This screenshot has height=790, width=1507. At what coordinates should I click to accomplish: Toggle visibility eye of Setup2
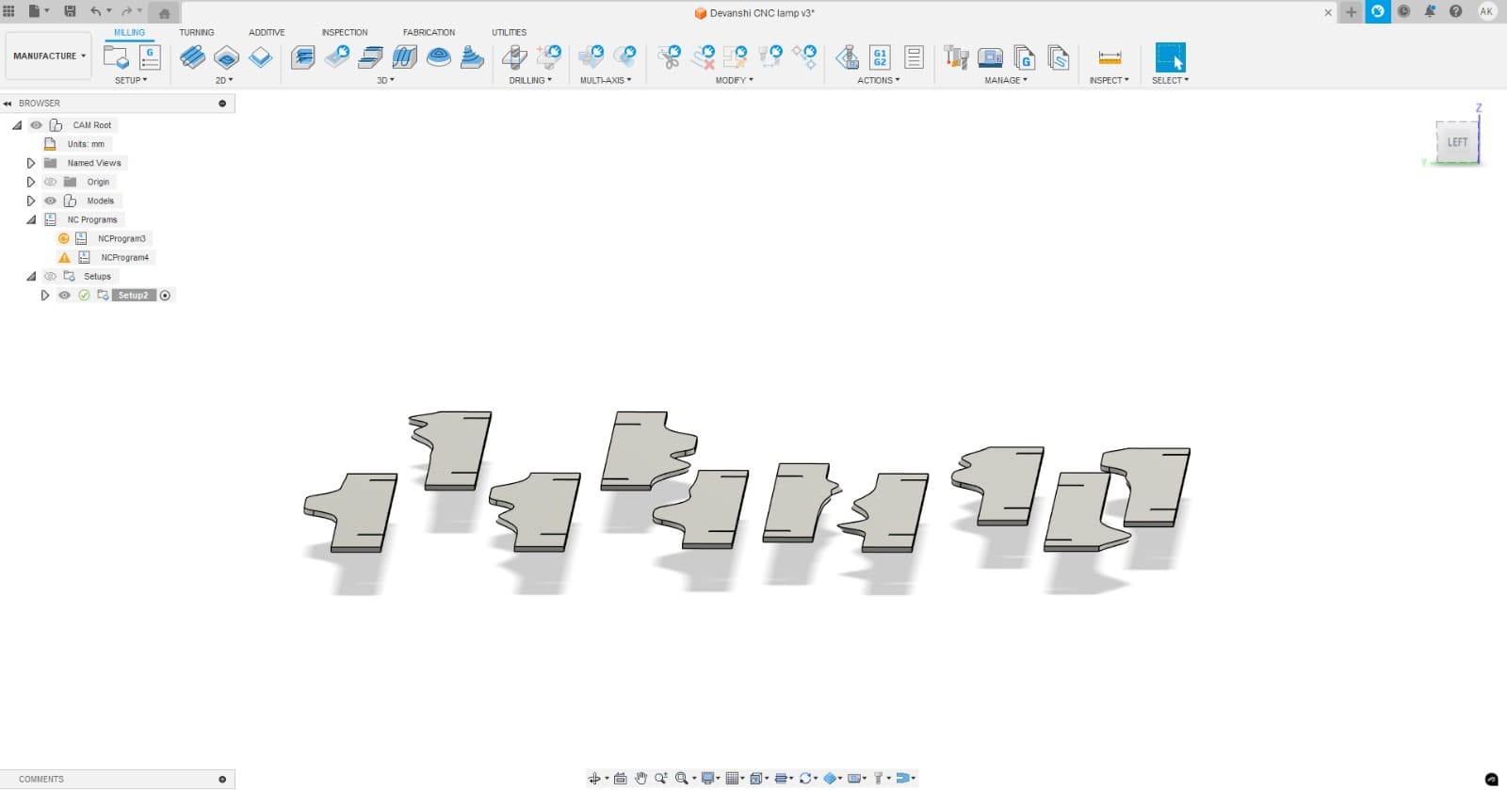click(64, 295)
